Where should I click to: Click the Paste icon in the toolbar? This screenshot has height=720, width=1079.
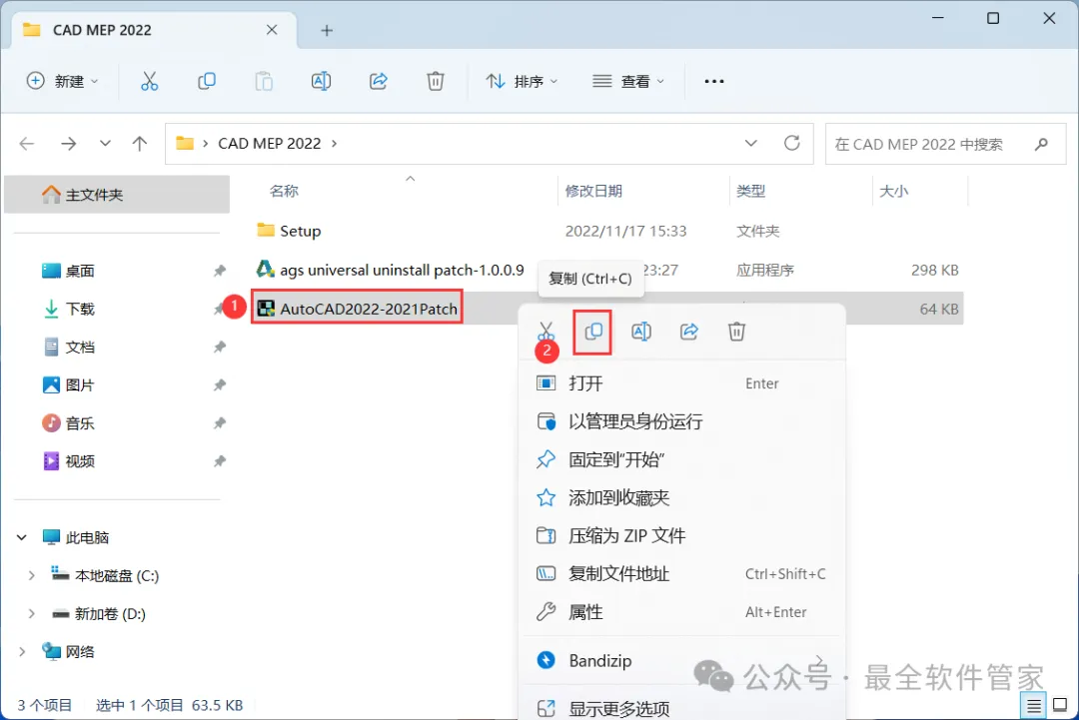pos(264,81)
